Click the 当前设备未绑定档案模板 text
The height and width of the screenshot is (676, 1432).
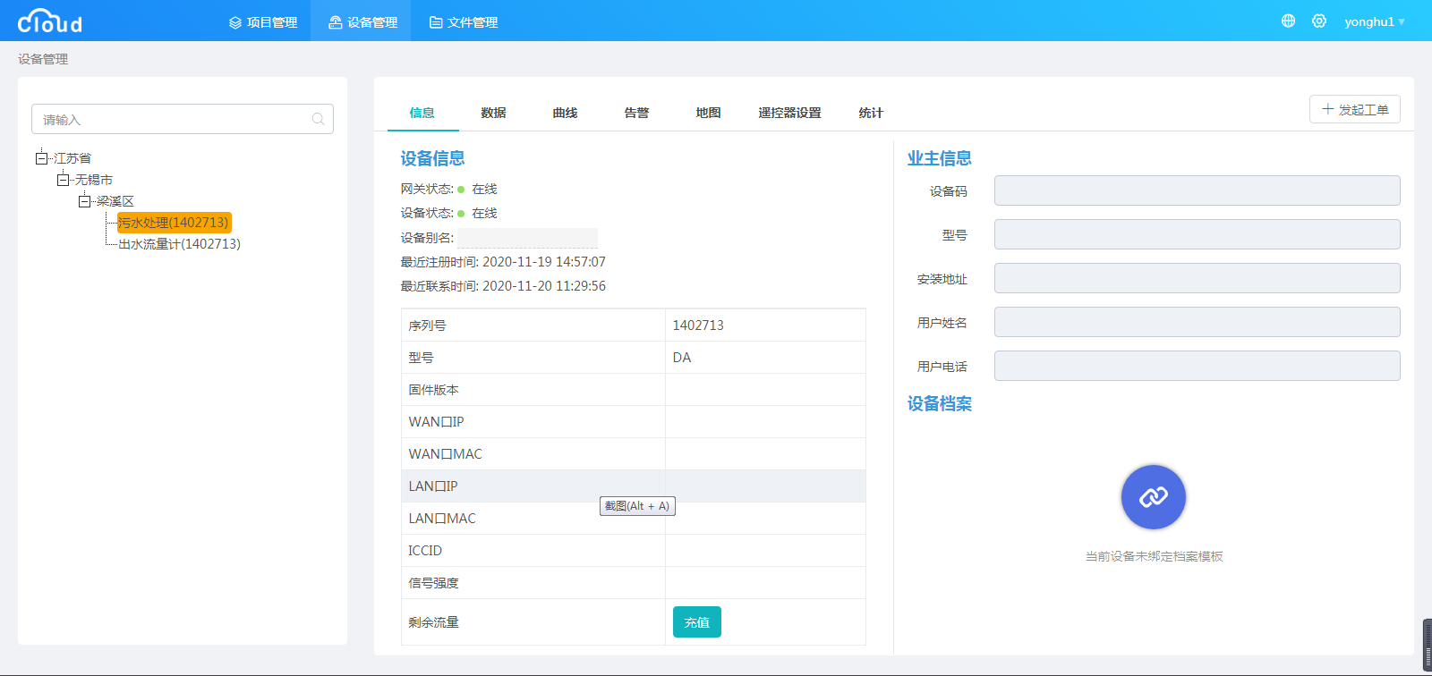pos(1154,556)
